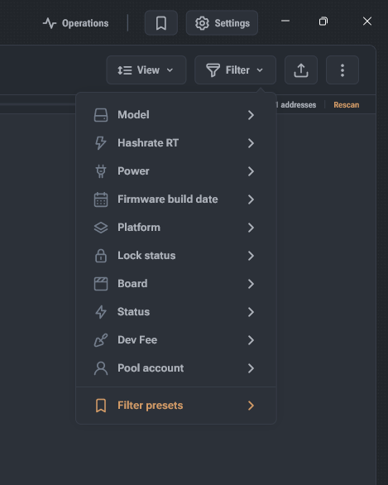Click the export upload icon button
Image resolution: width=388 pixels, height=485 pixels.
(x=301, y=70)
